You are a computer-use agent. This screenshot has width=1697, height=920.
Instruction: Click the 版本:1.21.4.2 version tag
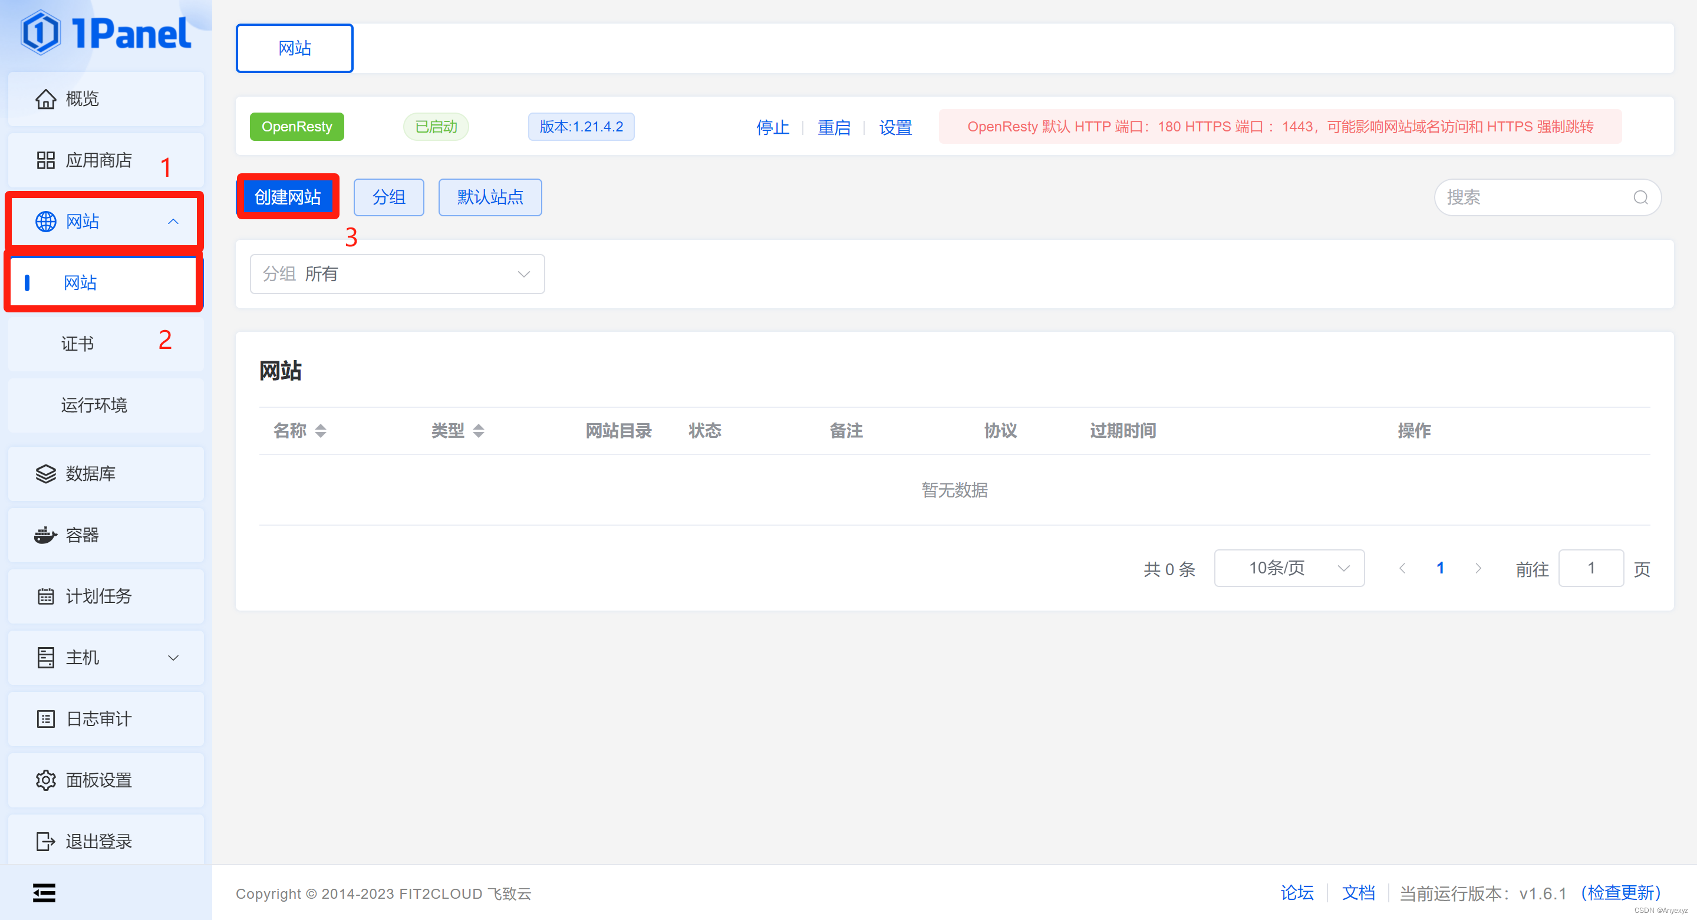[x=581, y=127]
